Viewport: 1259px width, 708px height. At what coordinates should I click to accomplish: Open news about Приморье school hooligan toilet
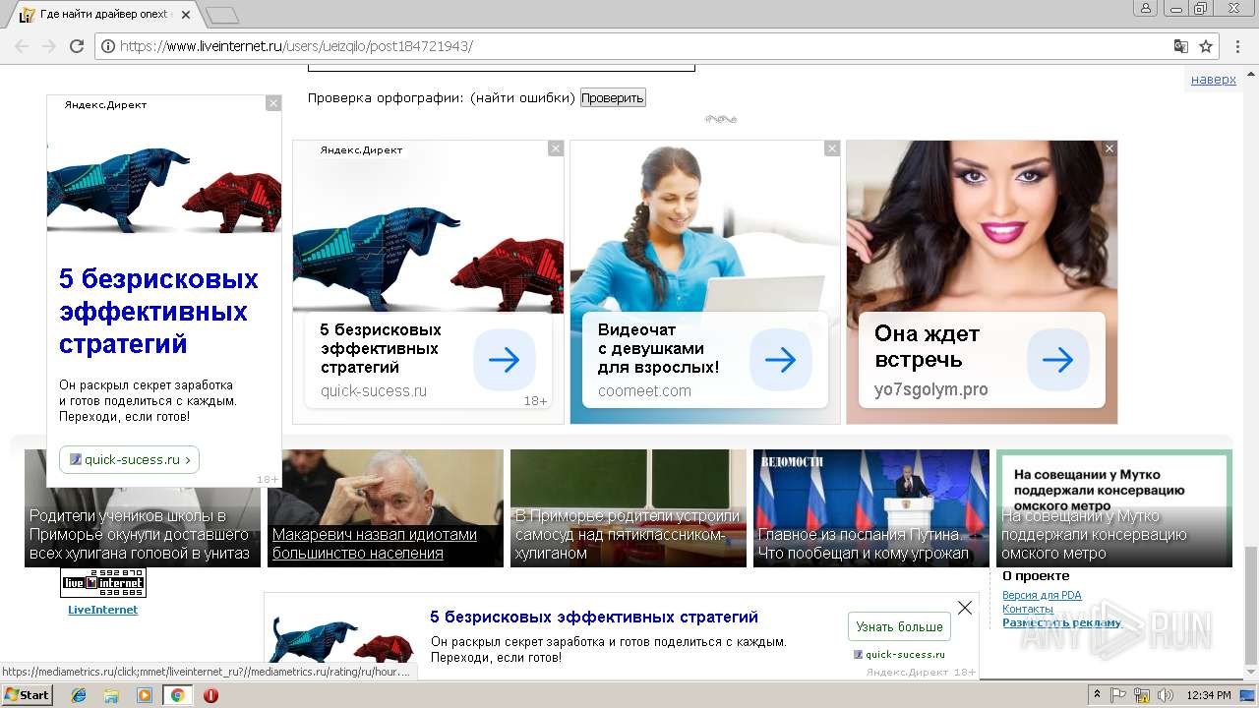(140, 534)
